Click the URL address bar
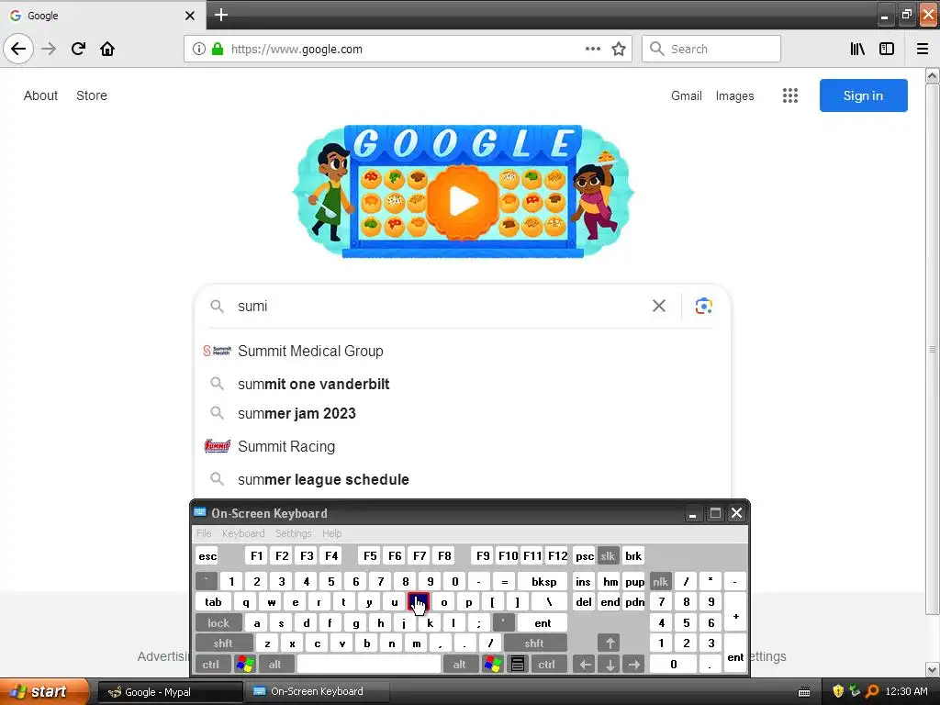940x705 pixels. (408, 49)
